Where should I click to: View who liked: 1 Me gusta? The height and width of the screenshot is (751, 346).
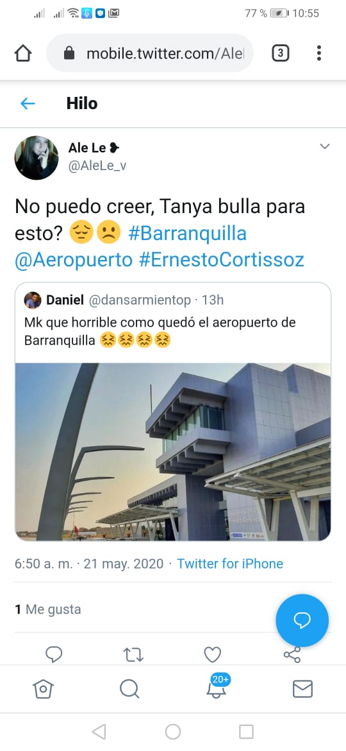click(48, 609)
